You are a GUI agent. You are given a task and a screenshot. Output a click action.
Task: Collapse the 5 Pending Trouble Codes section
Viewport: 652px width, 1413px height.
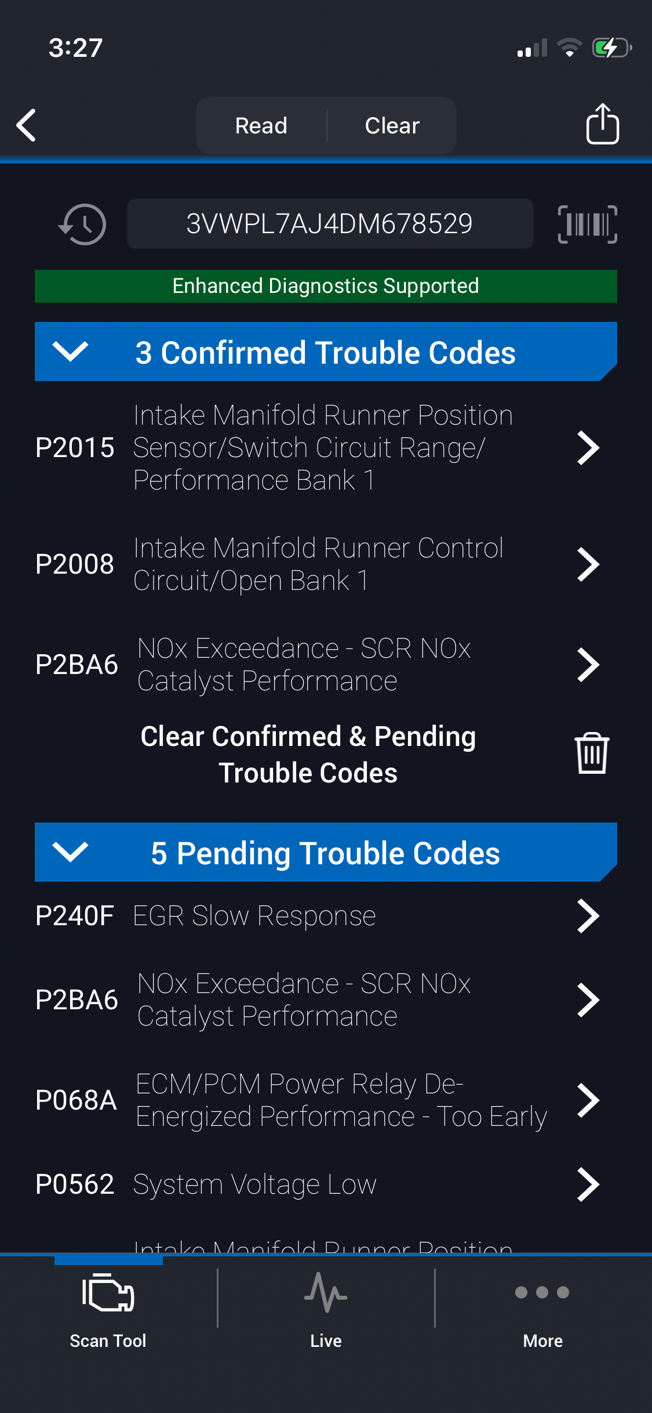coord(70,852)
